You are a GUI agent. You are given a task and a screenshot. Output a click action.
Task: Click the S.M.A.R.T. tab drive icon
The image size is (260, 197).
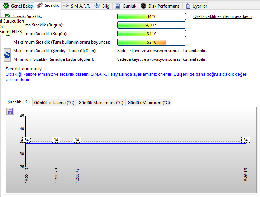pyautogui.click(x=66, y=6)
